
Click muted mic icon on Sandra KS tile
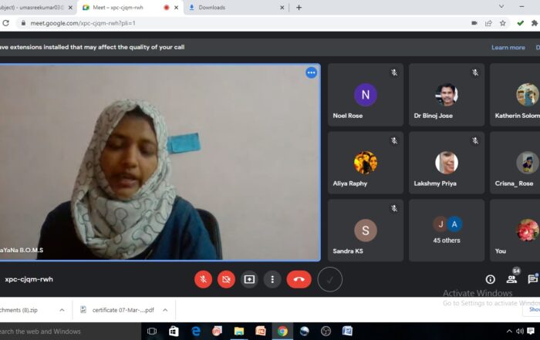[394, 208]
